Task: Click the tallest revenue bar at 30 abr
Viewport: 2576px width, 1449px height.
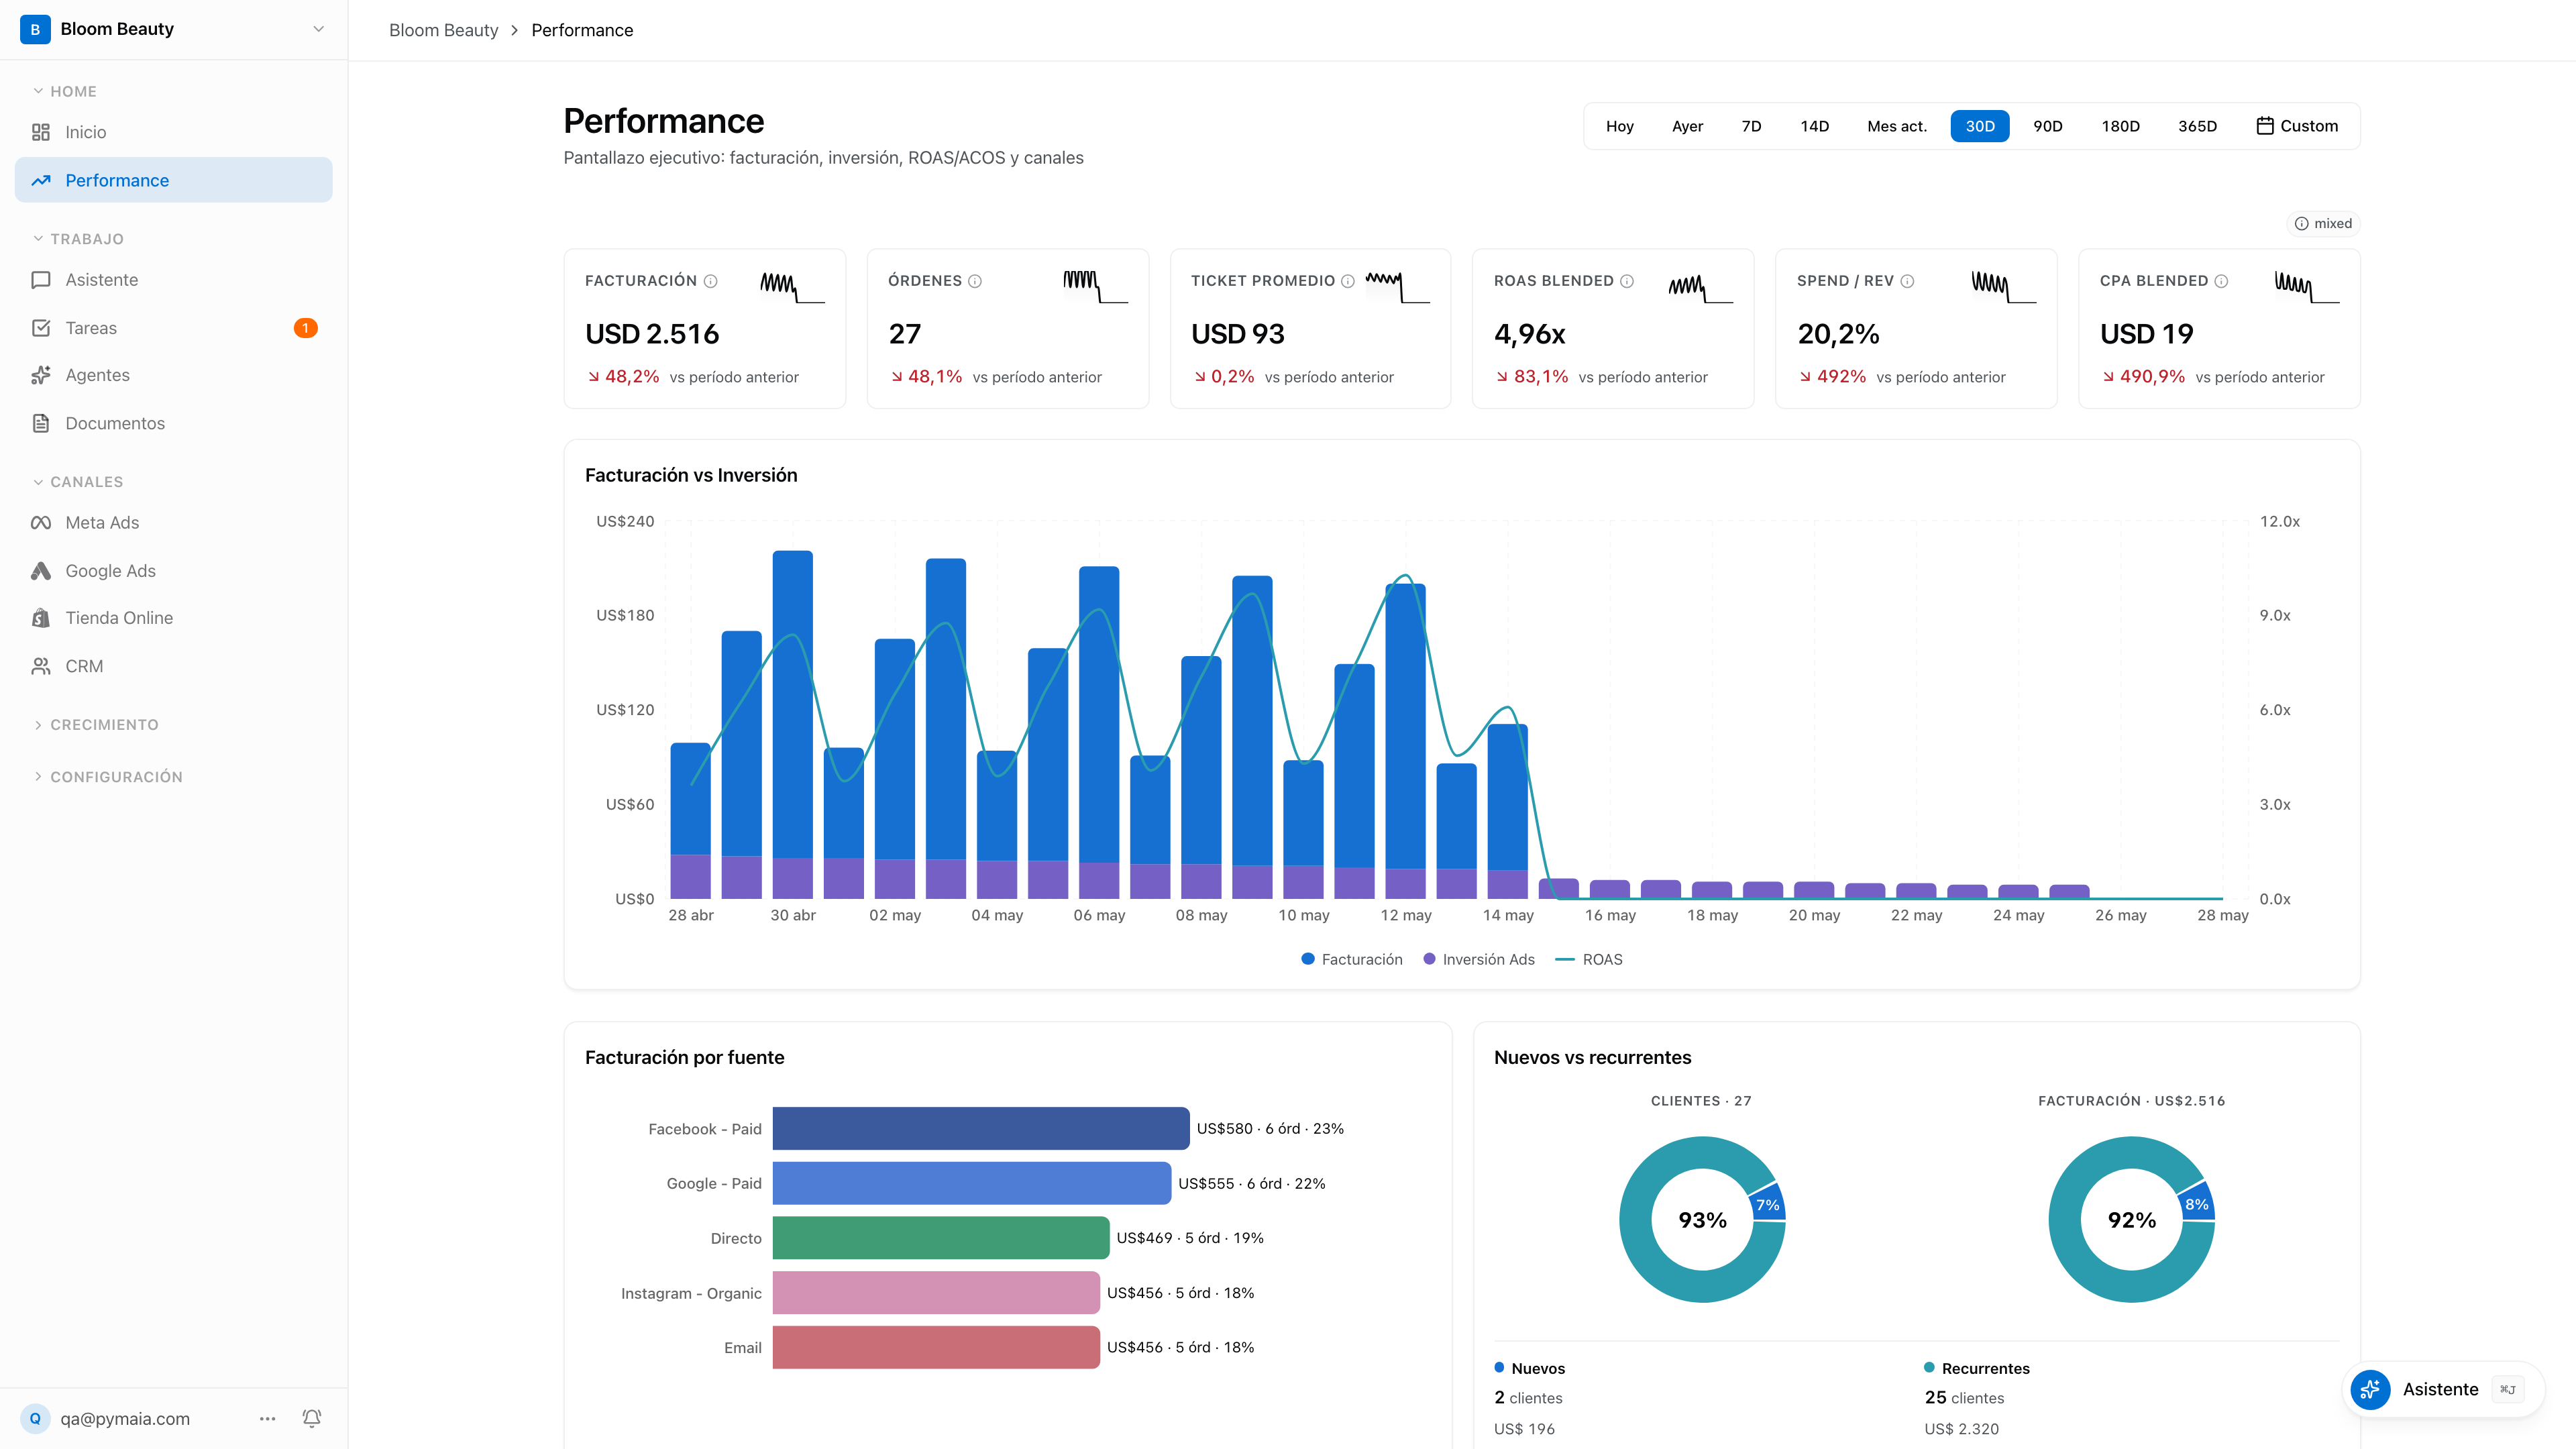Action: (x=793, y=704)
